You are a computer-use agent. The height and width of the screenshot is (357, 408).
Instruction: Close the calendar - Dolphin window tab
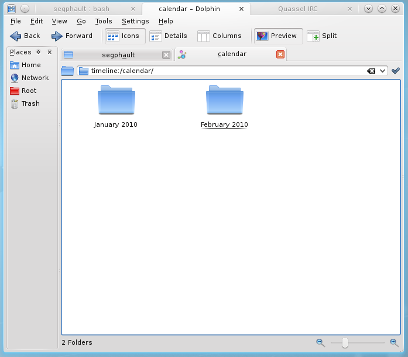click(242, 9)
